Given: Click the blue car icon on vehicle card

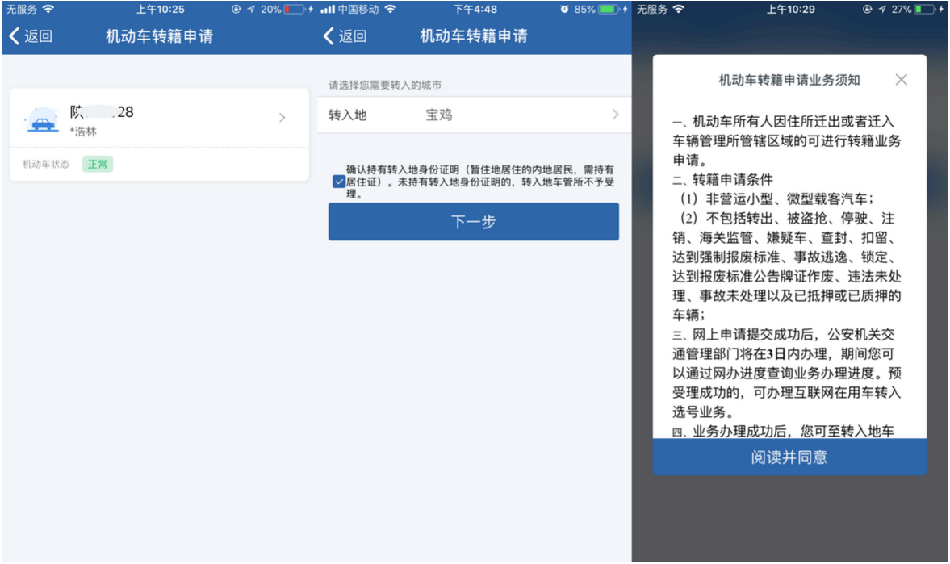Looking at the screenshot, I should pos(43,120).
